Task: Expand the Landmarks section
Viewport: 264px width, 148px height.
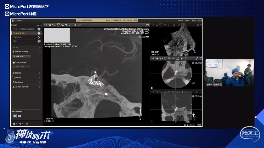Action: 40,82
